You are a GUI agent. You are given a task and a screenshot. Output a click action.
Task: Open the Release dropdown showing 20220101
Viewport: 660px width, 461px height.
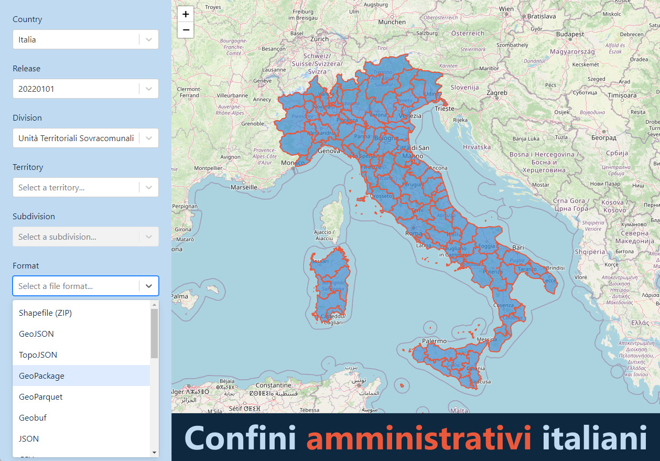tap(85, 89)
